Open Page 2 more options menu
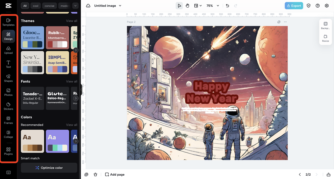Screen dimensions: 334x179 click(x=285, y=22)
